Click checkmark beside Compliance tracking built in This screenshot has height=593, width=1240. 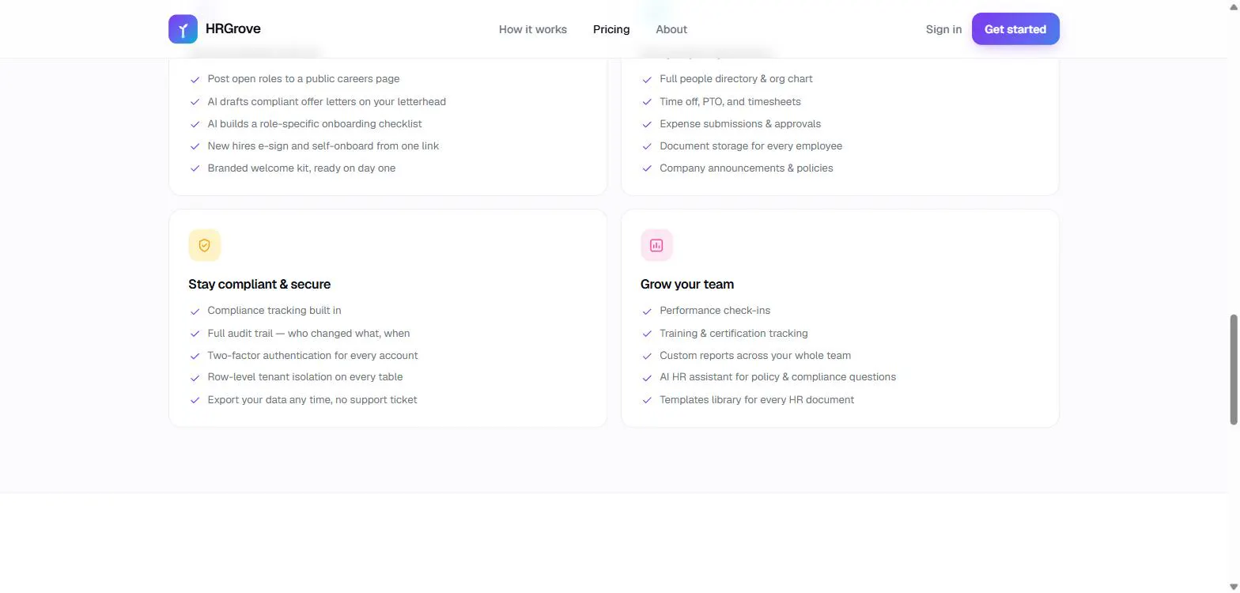[195, 311]
